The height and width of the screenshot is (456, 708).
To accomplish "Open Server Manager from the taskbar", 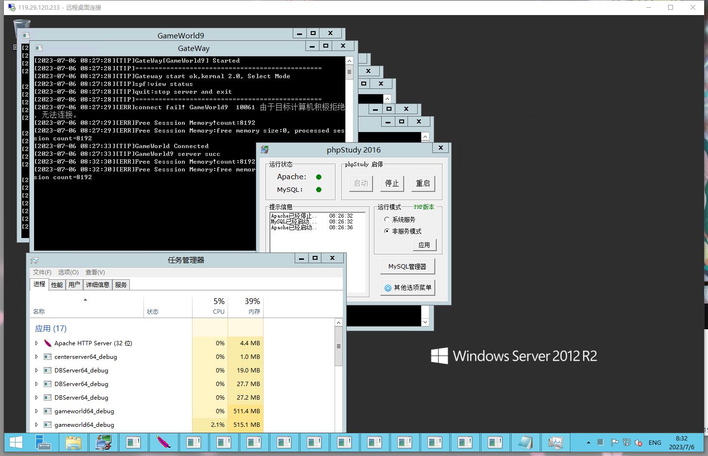I will tap(43, 442).
